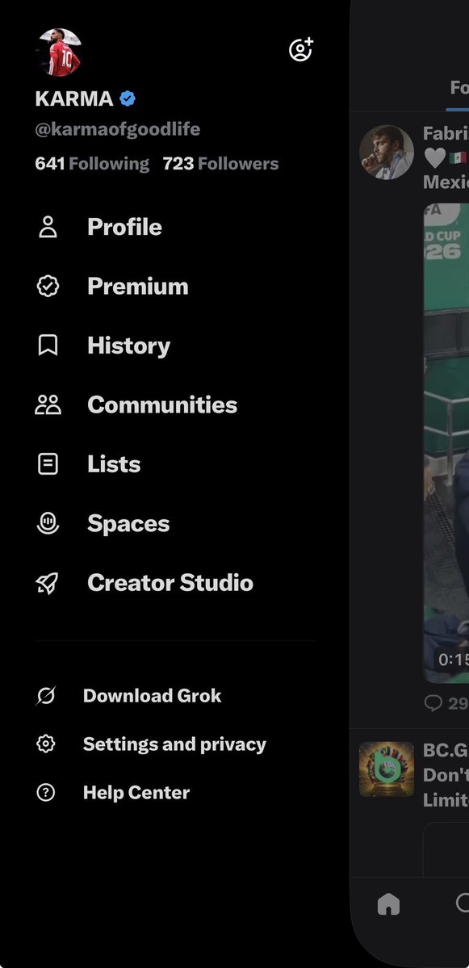Screen dimensions: 469x968
Task: Open the add account icon
Action: pos(301,49)
